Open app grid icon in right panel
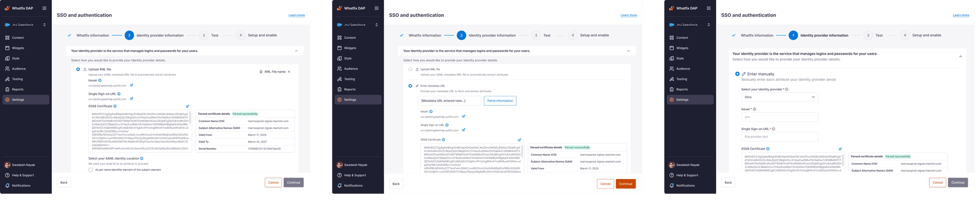 709,8
